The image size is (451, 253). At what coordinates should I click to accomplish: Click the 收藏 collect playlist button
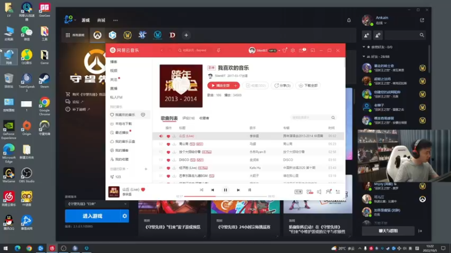pos(255,85)
